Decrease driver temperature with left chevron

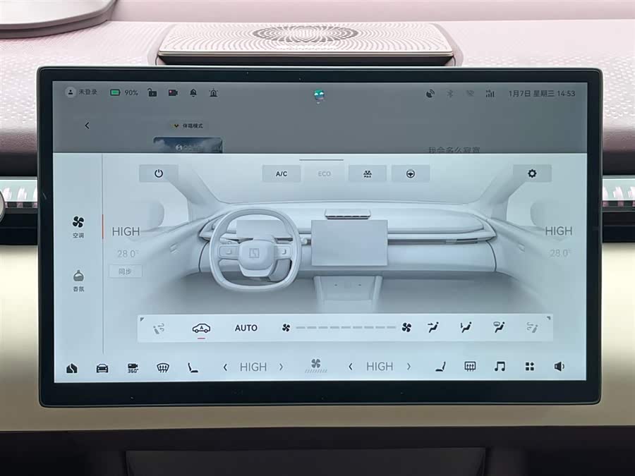click(225, 367)
